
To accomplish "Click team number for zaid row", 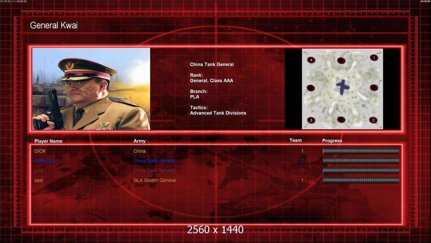I will pos(302,181).
